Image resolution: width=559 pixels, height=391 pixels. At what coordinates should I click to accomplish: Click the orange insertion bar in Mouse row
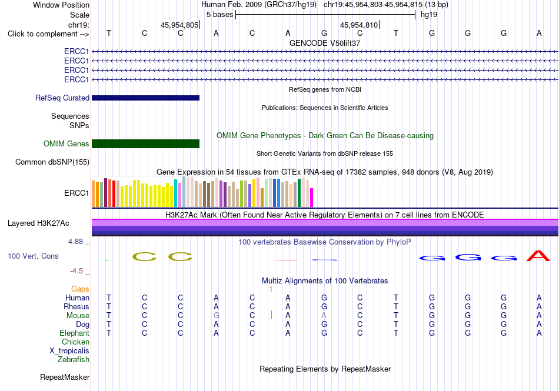pos(271,315)
